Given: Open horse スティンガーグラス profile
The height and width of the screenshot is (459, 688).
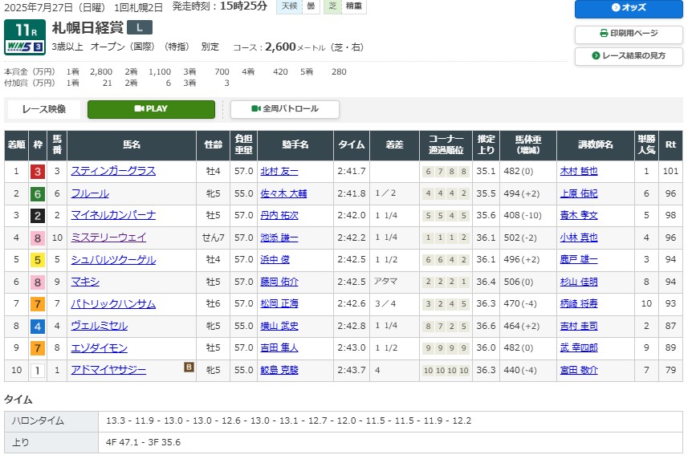Looking at the screenshot, I should tap(113, 171).
